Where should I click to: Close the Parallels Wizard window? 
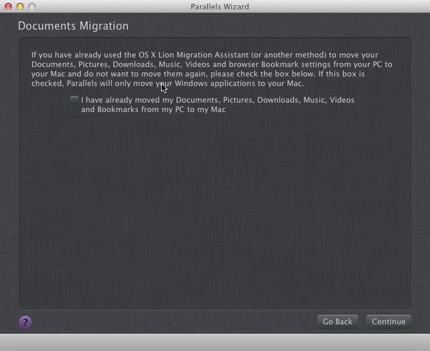[8, 7]
